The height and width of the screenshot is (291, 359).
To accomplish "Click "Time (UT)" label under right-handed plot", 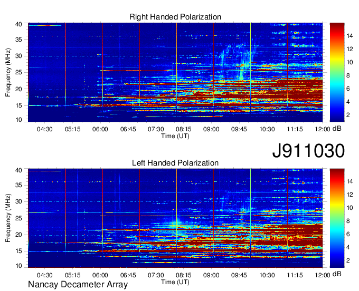I will click(175, 136).
